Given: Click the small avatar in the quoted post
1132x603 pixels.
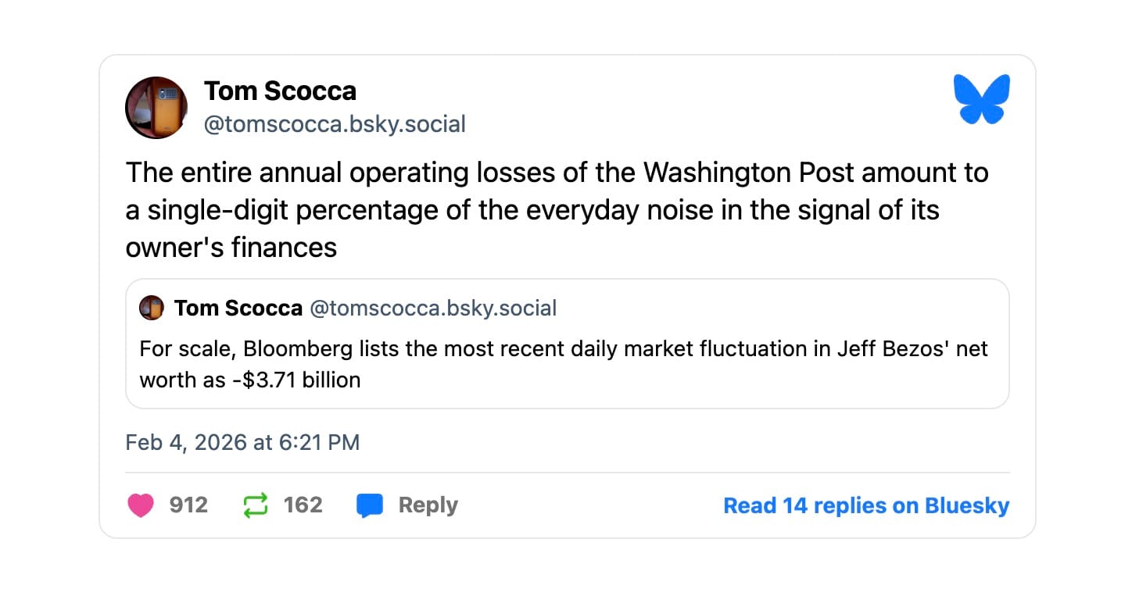Looking at the screenshot, I should point(151,309).
